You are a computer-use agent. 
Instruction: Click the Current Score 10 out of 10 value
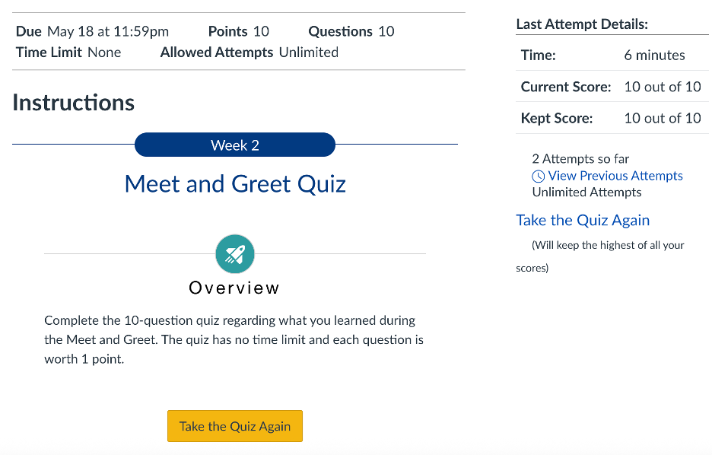coord(662,87)
